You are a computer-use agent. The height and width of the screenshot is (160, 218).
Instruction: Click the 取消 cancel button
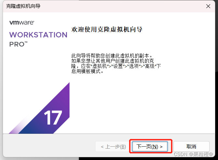[x=191, y=147]
